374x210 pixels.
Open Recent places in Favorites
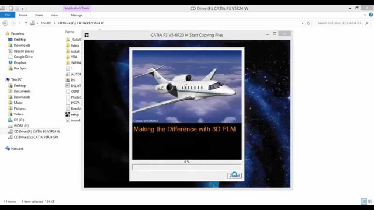pyautogui.click(x=24, y=51)
